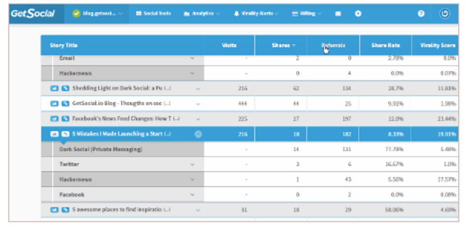Expand the Hackernews row with 43 referrals

(x=192, y=179)
